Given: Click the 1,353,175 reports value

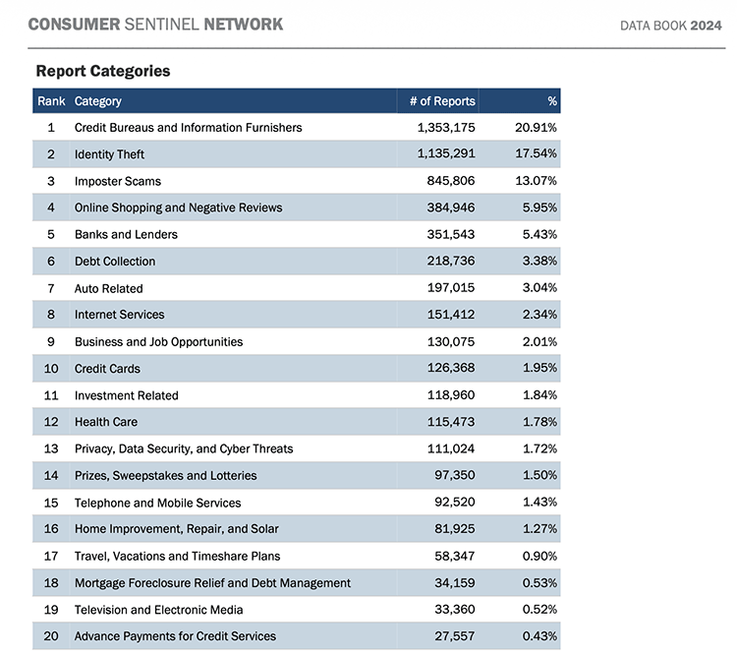Looking at the screenshot, I should tap(445, 128).
